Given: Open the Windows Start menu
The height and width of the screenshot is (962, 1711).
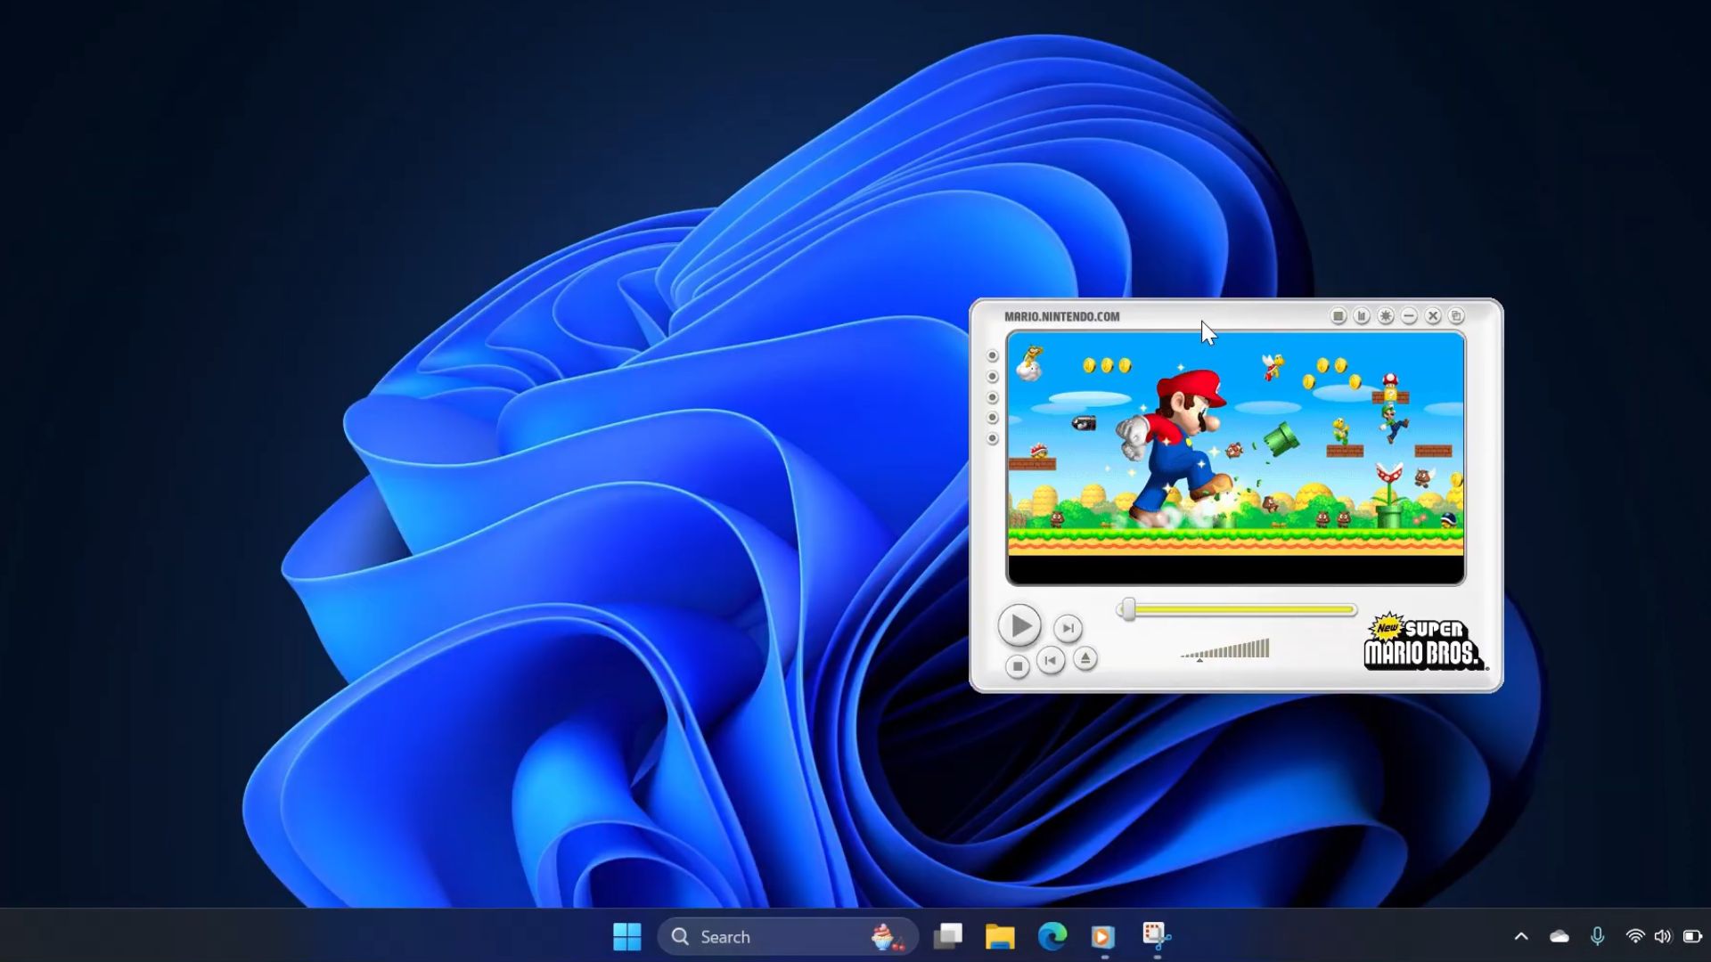Looking at the screenshot, I should click(x=627, y=936).
